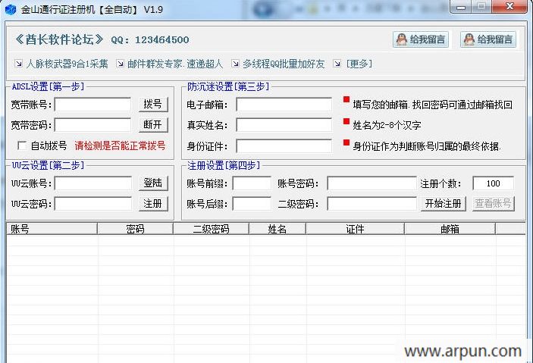Enable the 自动拨号 checkbox
Image resolution: width=533 pixels, height=363 pixels.
coord(22,146)
